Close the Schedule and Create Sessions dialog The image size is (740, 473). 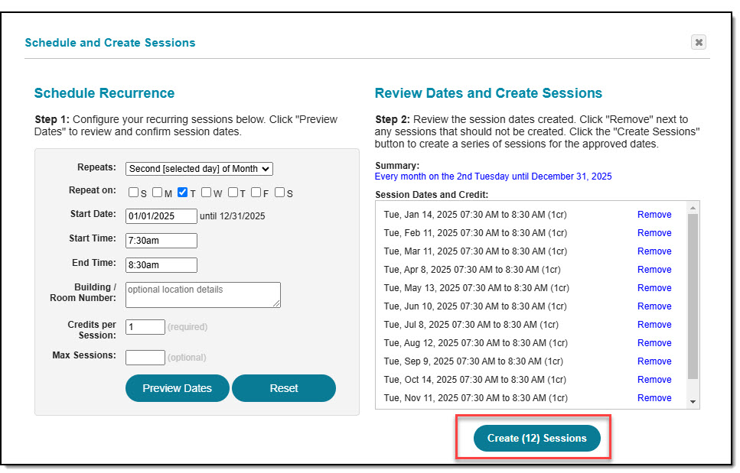click(x=699, y=42)
